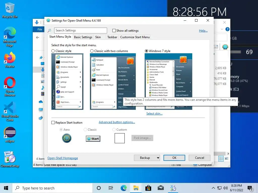Click the search magnifier in settings dialog

pyautogui.click(x=49, y=30)
